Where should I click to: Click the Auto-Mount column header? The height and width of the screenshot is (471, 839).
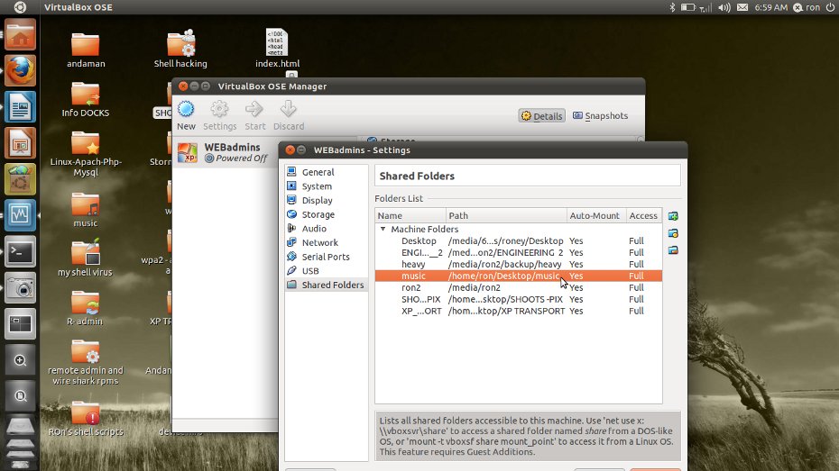coord(596,216)
